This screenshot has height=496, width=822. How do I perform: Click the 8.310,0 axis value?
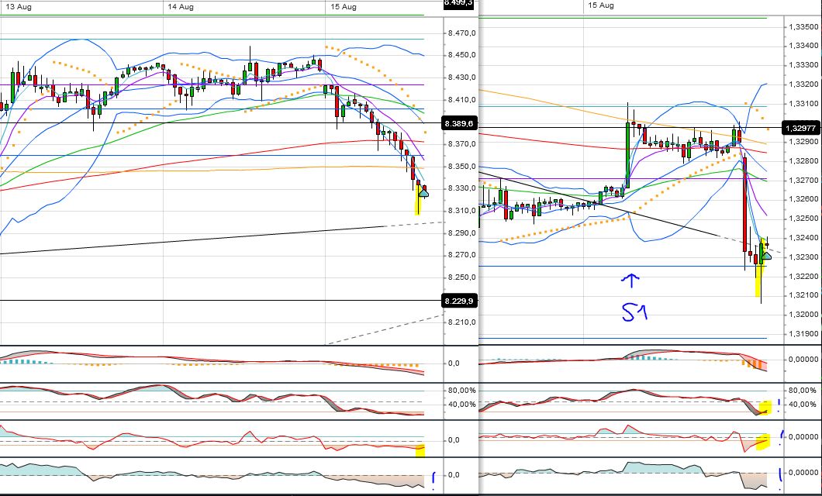click(462, 211)
